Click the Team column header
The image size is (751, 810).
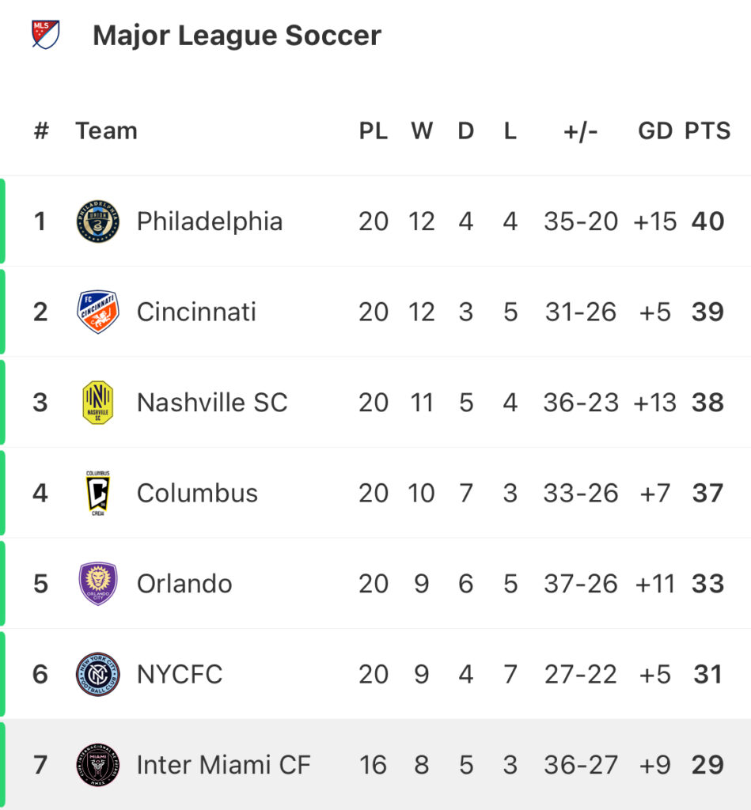click(107, 131)
